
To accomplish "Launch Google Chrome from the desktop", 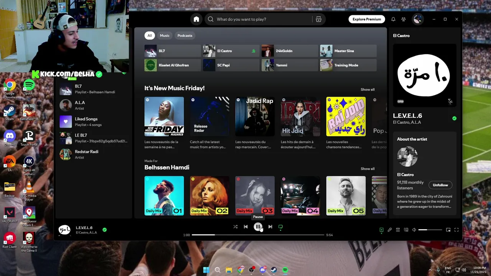I will point(10,88).
